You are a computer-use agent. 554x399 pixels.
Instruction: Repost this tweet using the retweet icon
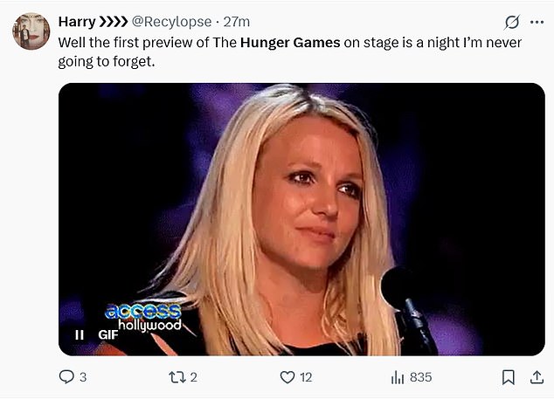pos(177,377)
